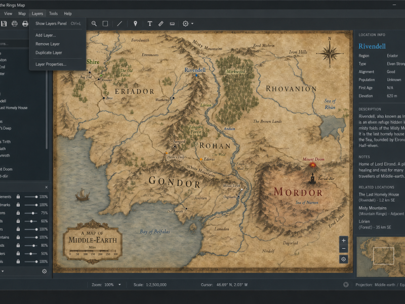Viewport: 405px width, 304px height.
Task: Click the Save floppy disk icon
Action: pos(4,24)
